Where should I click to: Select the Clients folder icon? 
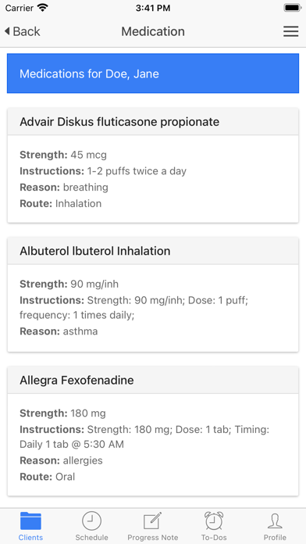click(30, 521)
